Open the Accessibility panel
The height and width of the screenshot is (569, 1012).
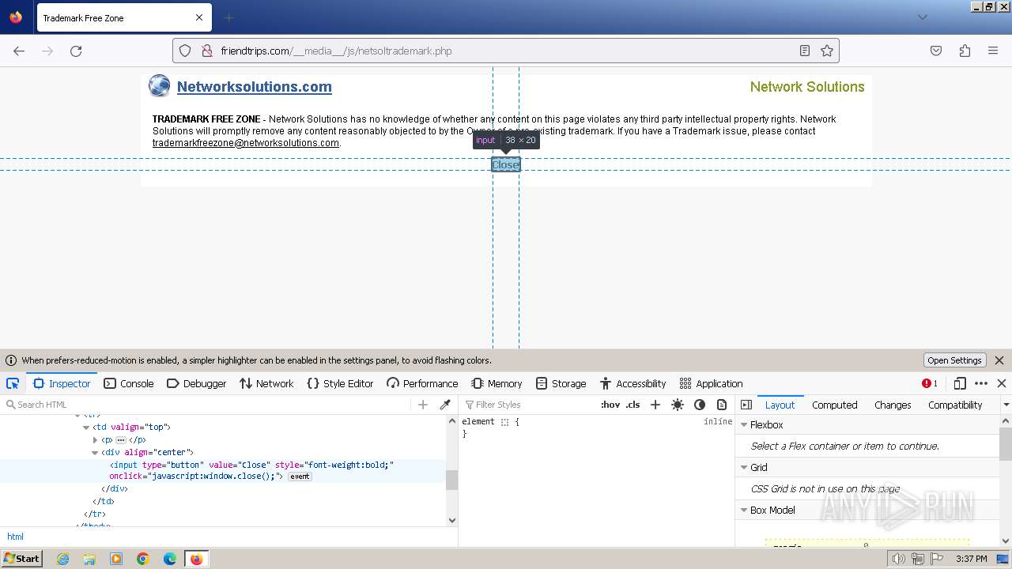click(632, 383)
